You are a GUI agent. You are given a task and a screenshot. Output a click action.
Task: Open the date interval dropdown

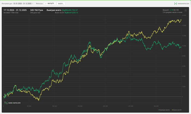(23, 4)
